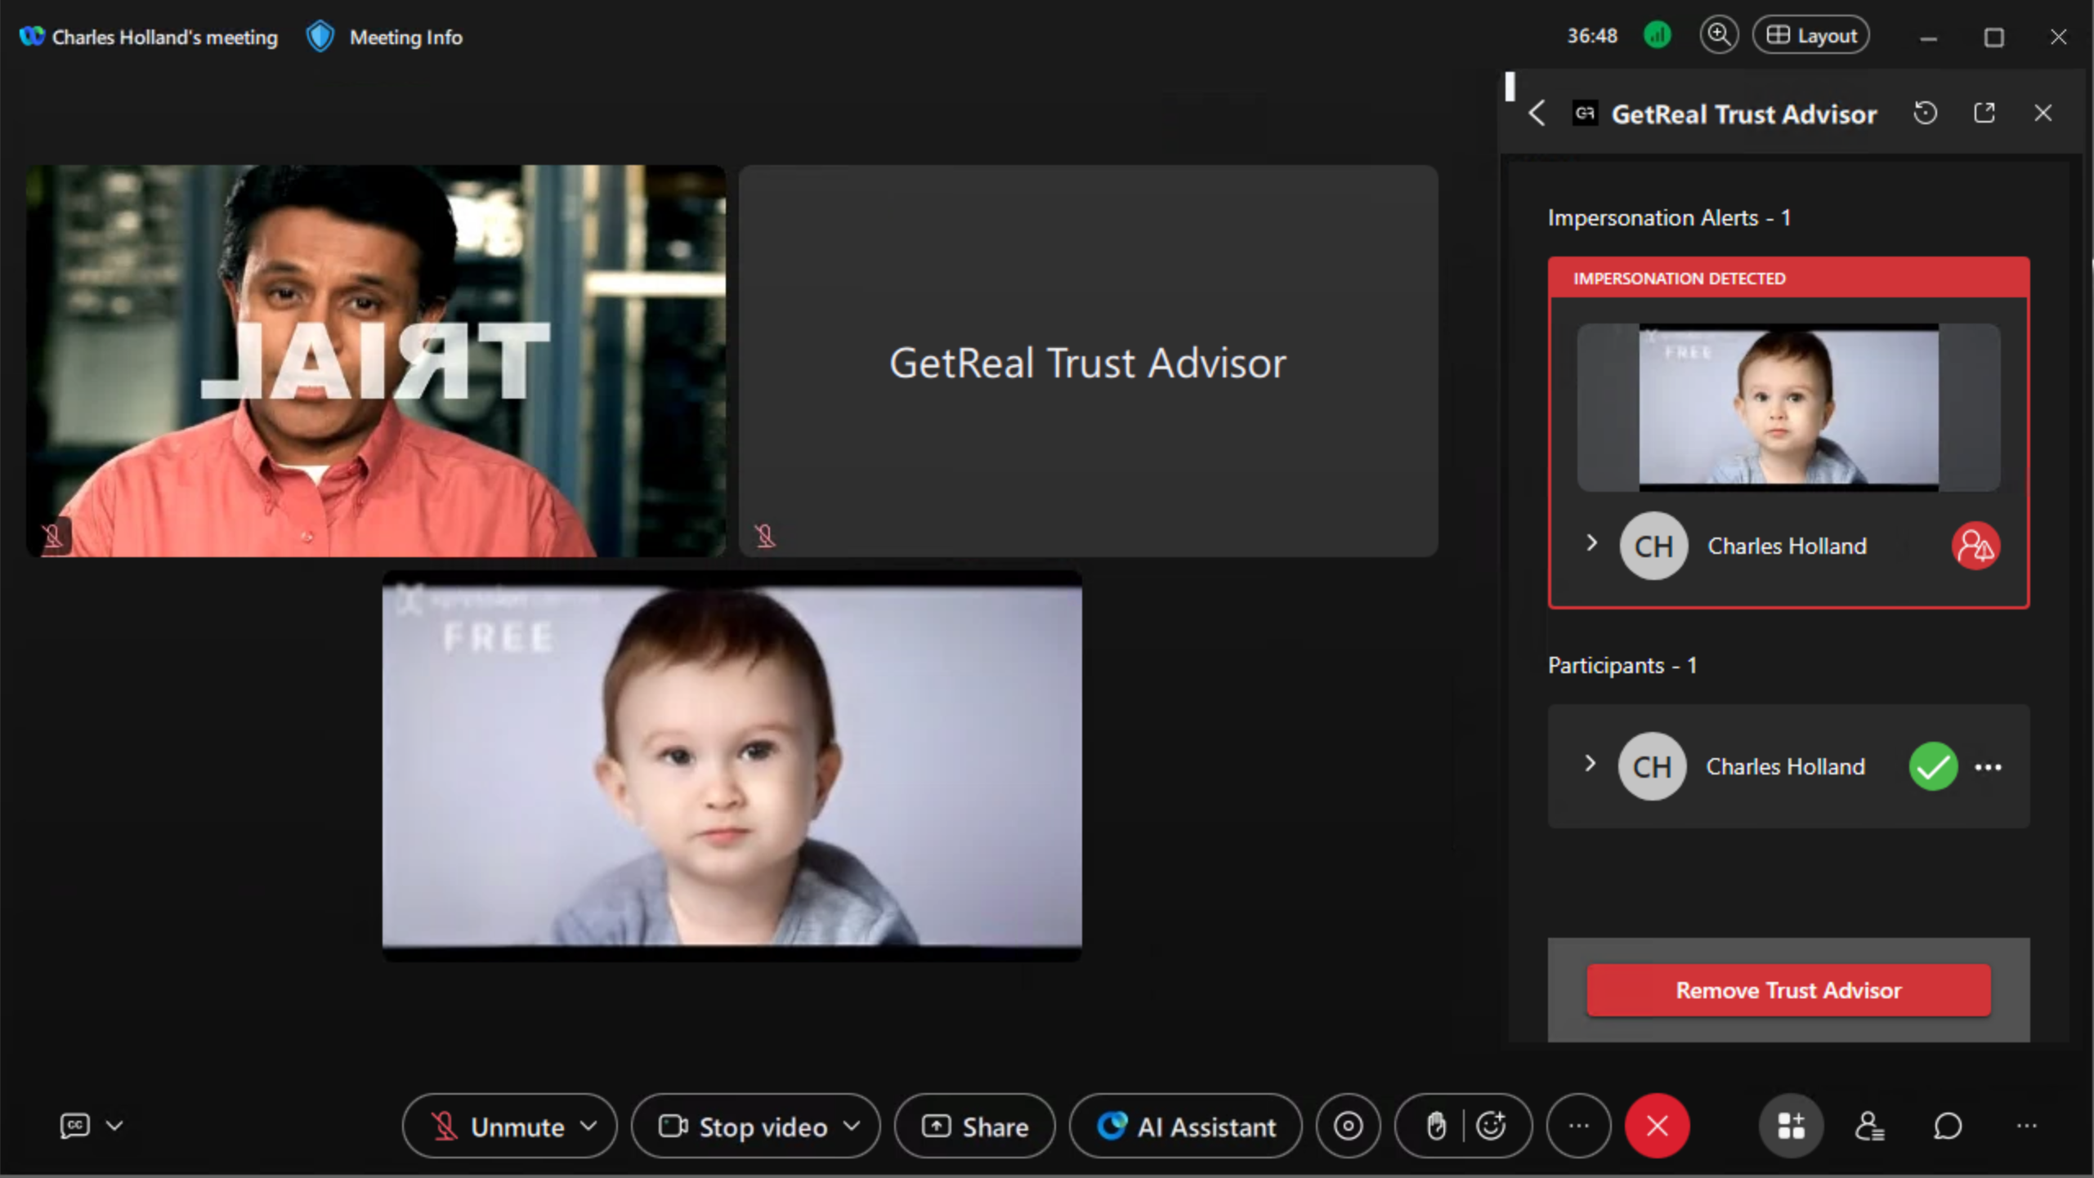The image size is (2094, 1178).
Task: Click the zoom magnifier icon
Action: (x=1718, y=36)
